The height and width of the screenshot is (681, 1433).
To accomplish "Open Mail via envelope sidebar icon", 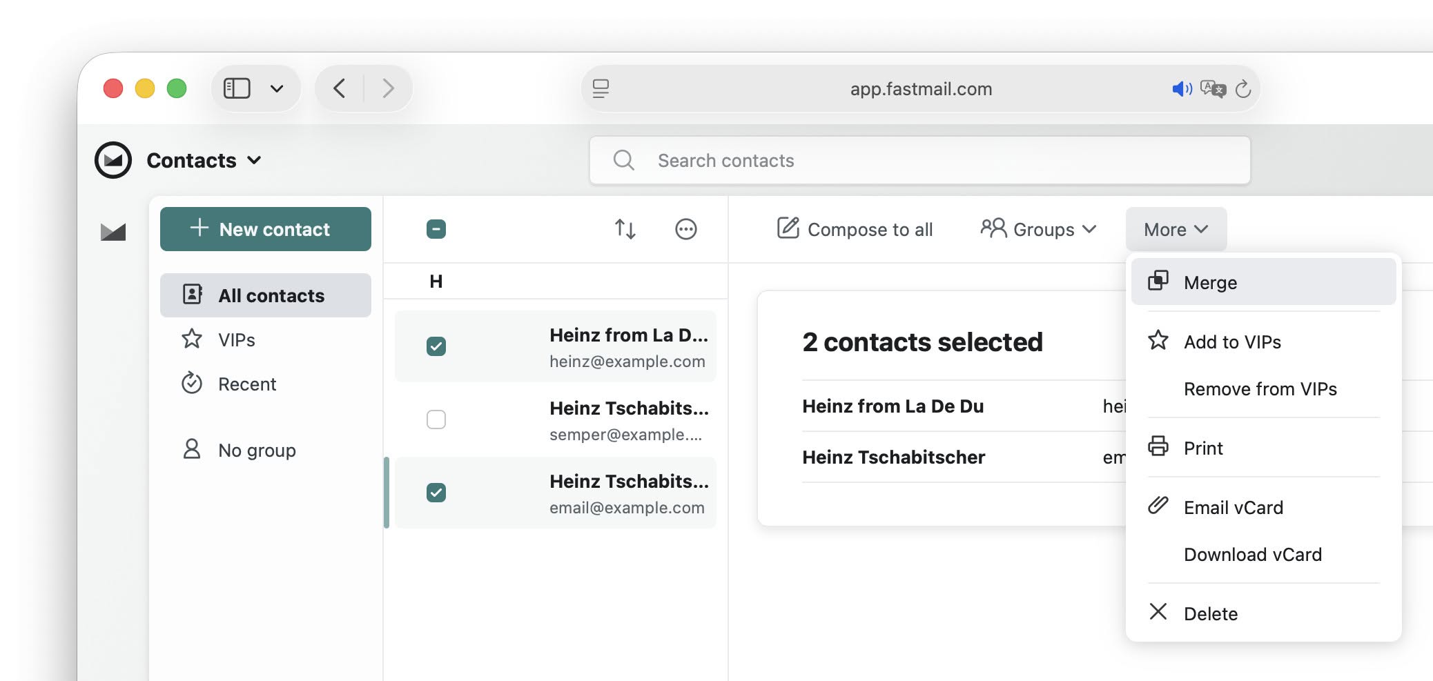I will (x=113, y=232).
